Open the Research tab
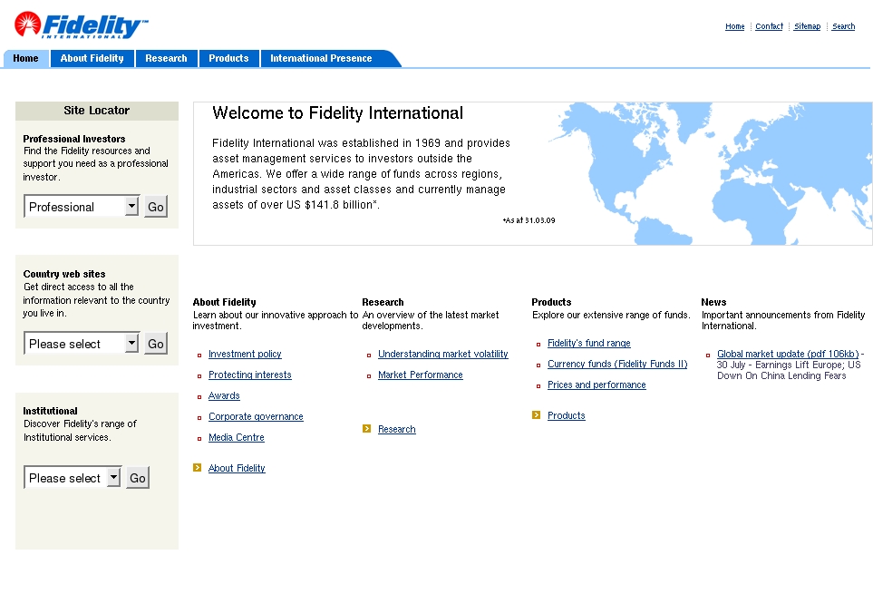 pyautogui.click(x=166, y=58)
